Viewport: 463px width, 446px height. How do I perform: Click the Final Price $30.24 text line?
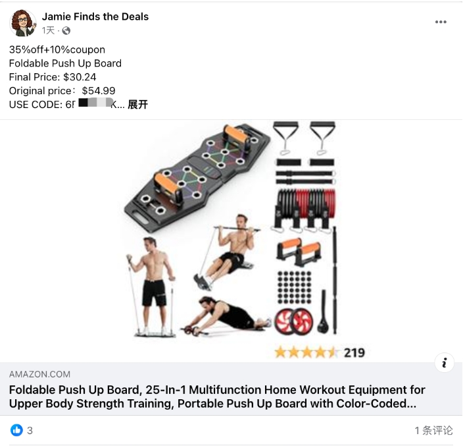click(x=53, y=77)
